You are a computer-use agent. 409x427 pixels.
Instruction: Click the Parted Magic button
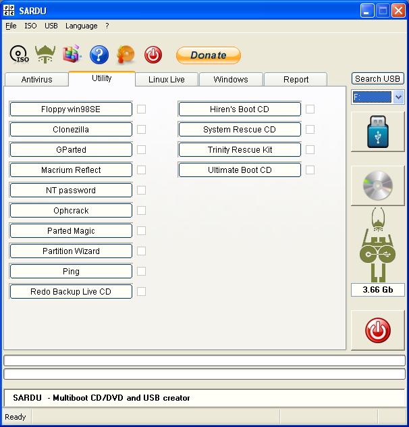point(71,230)
